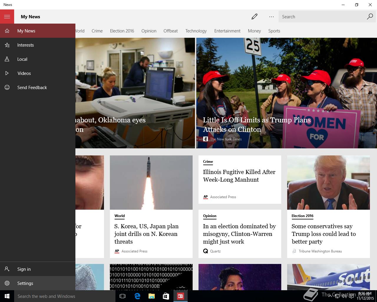Click the smiley icon for Send Feedback
The height and width of the screenshot is (302, 377).
(x=7, y=87)
